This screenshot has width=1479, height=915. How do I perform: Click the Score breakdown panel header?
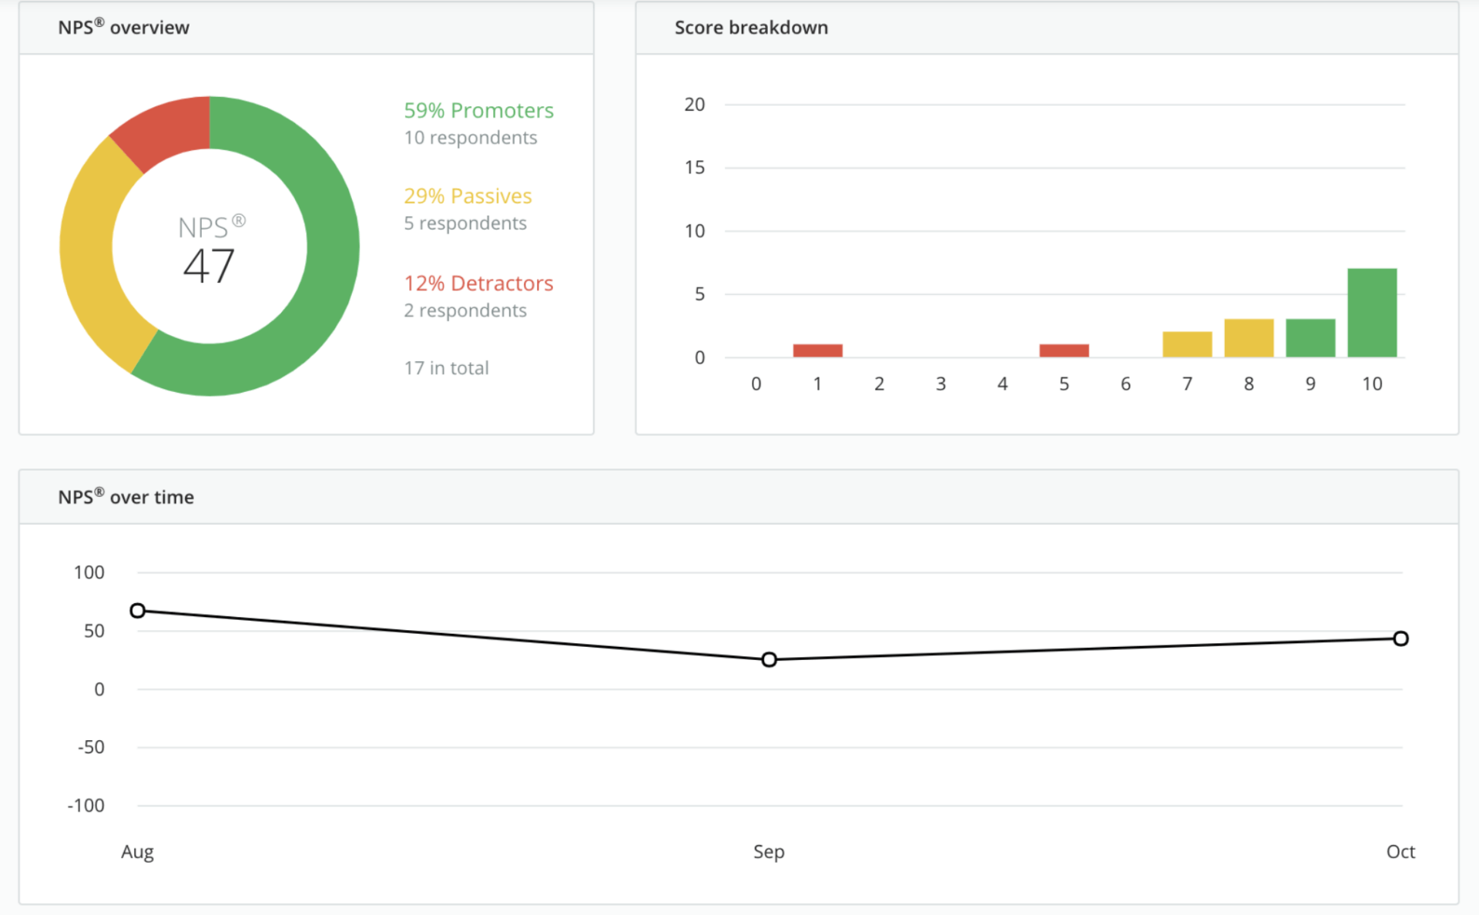[x=751, y=28]
